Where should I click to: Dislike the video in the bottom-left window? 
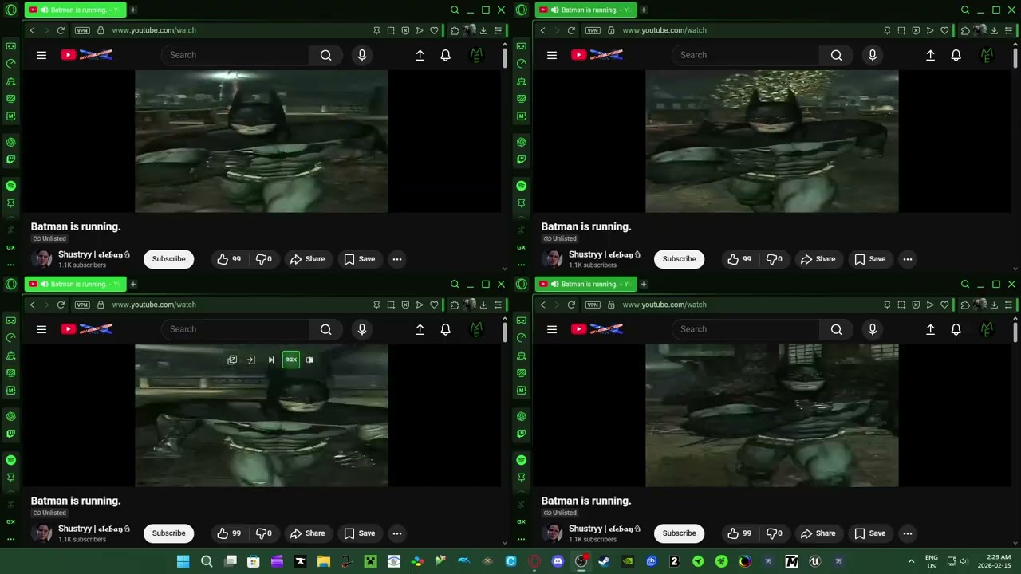coord(263,533)
